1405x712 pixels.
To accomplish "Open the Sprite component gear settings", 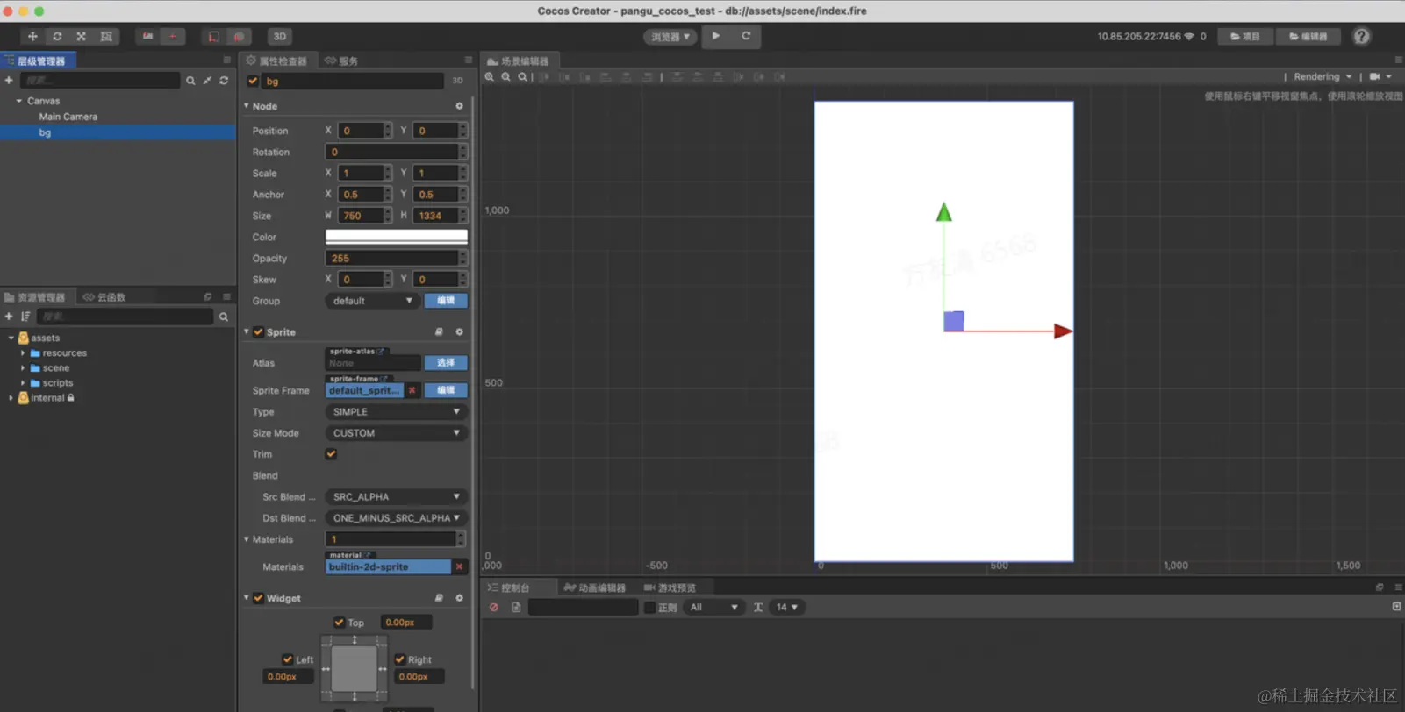I will (x=459, y=332).
